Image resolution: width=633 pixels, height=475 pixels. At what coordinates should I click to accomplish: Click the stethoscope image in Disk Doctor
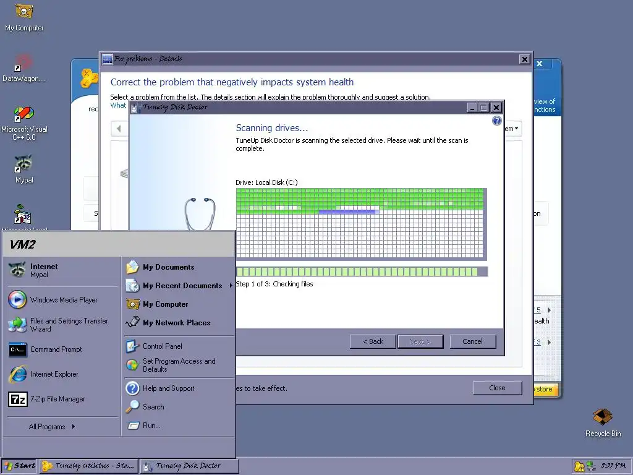pos(200,214)
